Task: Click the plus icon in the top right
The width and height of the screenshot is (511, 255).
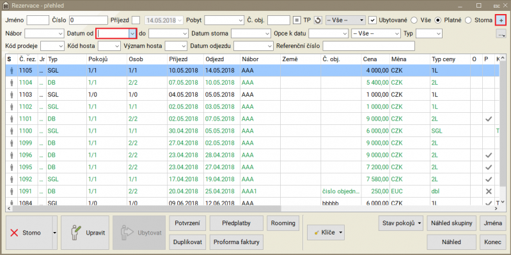Action: coord(501,20)
